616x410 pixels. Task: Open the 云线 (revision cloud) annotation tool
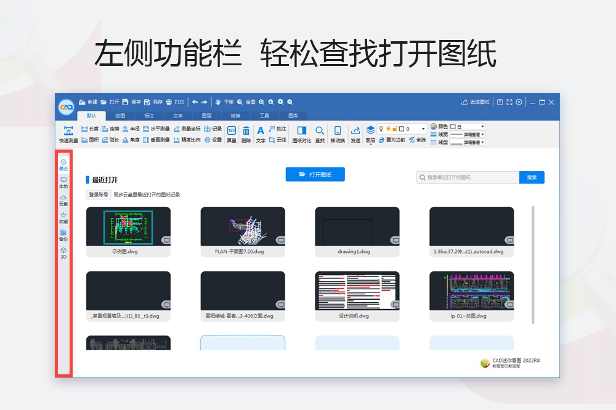[277, 139]
